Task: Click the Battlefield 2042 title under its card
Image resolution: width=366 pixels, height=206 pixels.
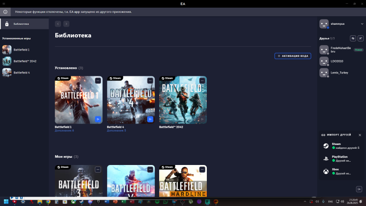Action: click(x=171, y=127)
